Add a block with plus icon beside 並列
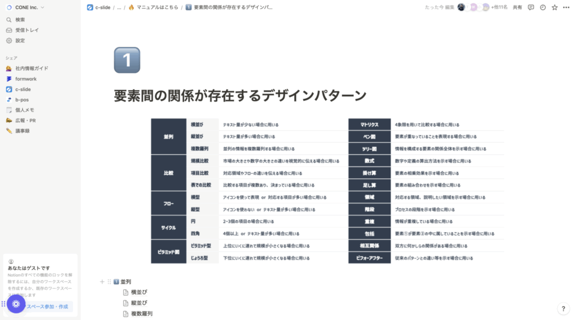The width and height of the screenshot is (575, 320). click(102, 282)
